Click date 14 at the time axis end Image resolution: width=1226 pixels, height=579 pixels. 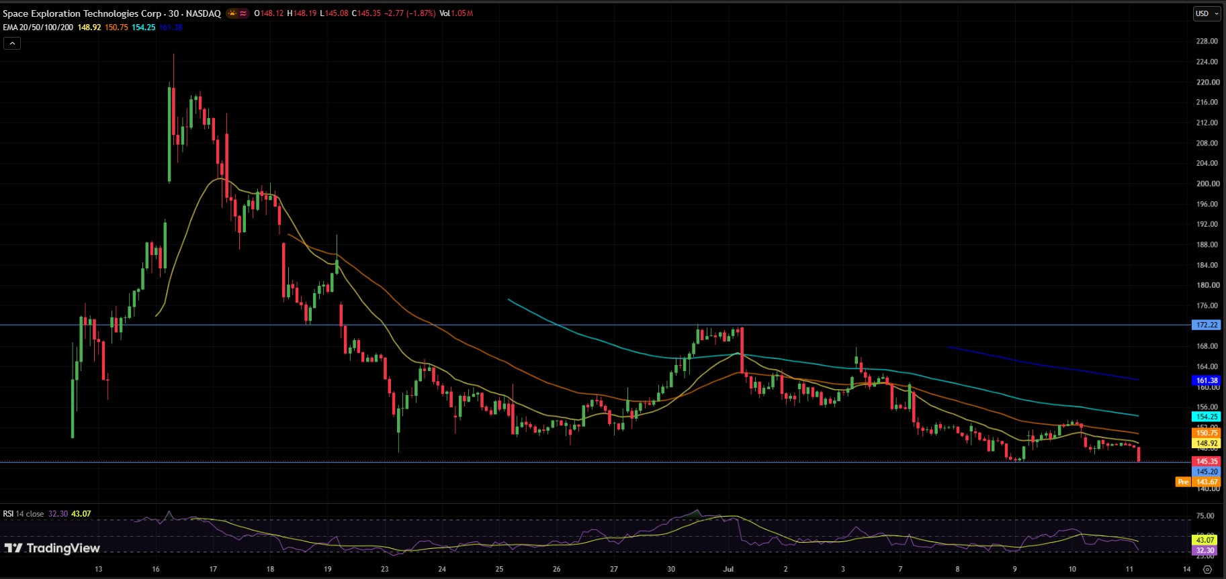[x=1187, y=569]
